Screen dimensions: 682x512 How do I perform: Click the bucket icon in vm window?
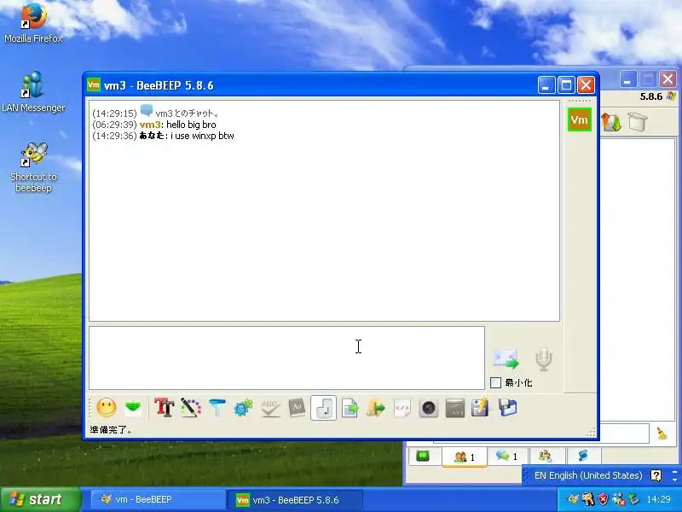point(638,122)
